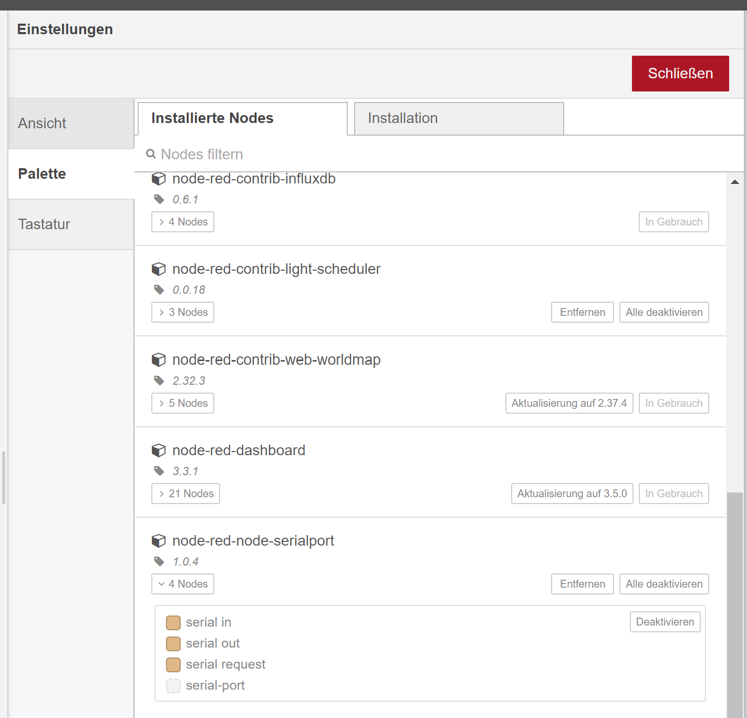Click the serial in node swatch

pos(173,623)
